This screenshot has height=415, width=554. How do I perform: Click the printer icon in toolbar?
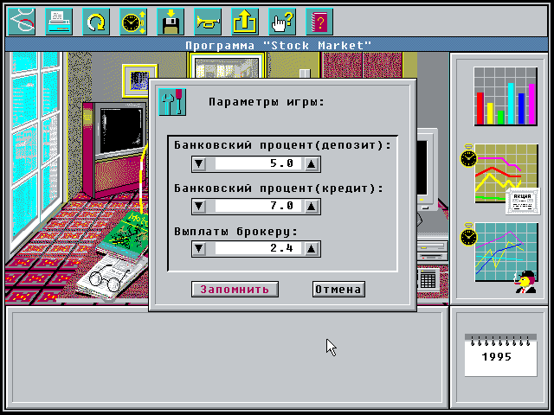[x=59, y=22]
